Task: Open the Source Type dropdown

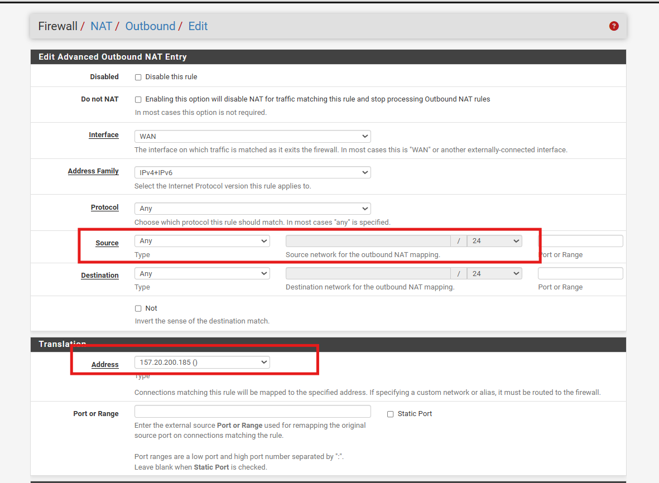Action: coord(202,241)
